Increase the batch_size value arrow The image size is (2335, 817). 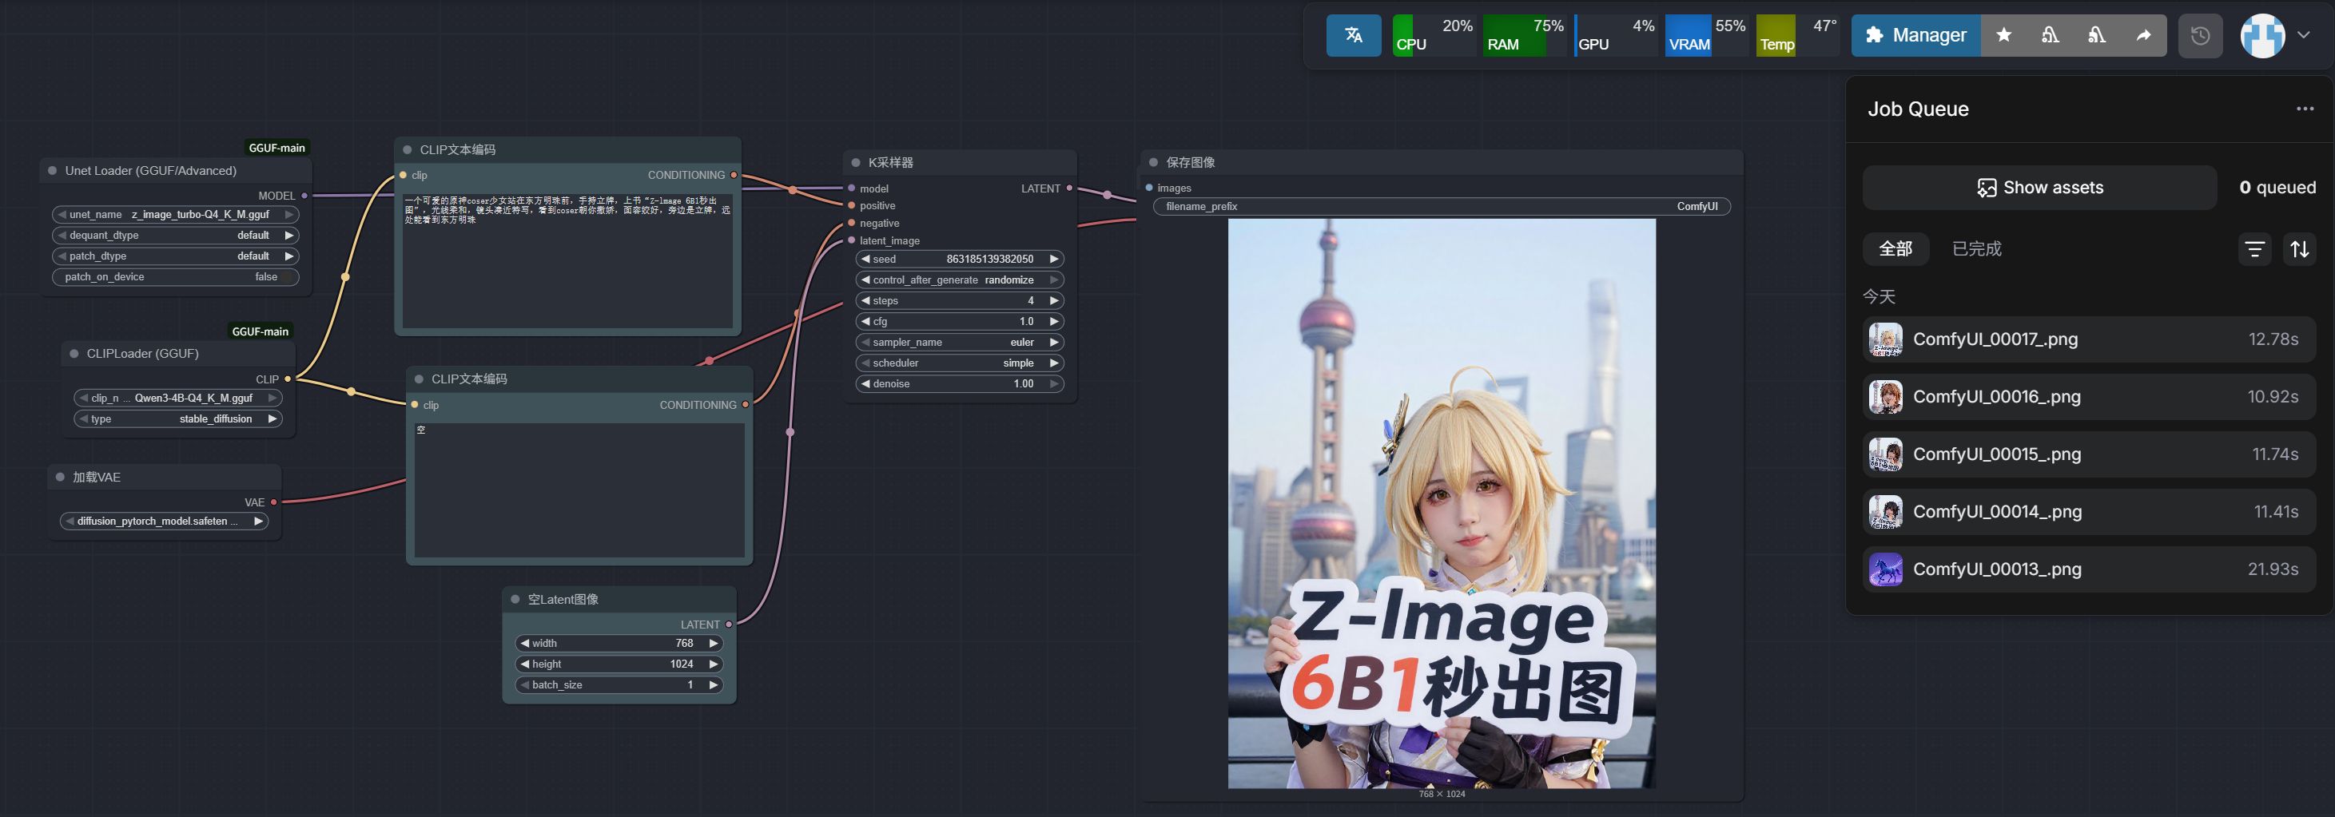(x=714, y=686)
